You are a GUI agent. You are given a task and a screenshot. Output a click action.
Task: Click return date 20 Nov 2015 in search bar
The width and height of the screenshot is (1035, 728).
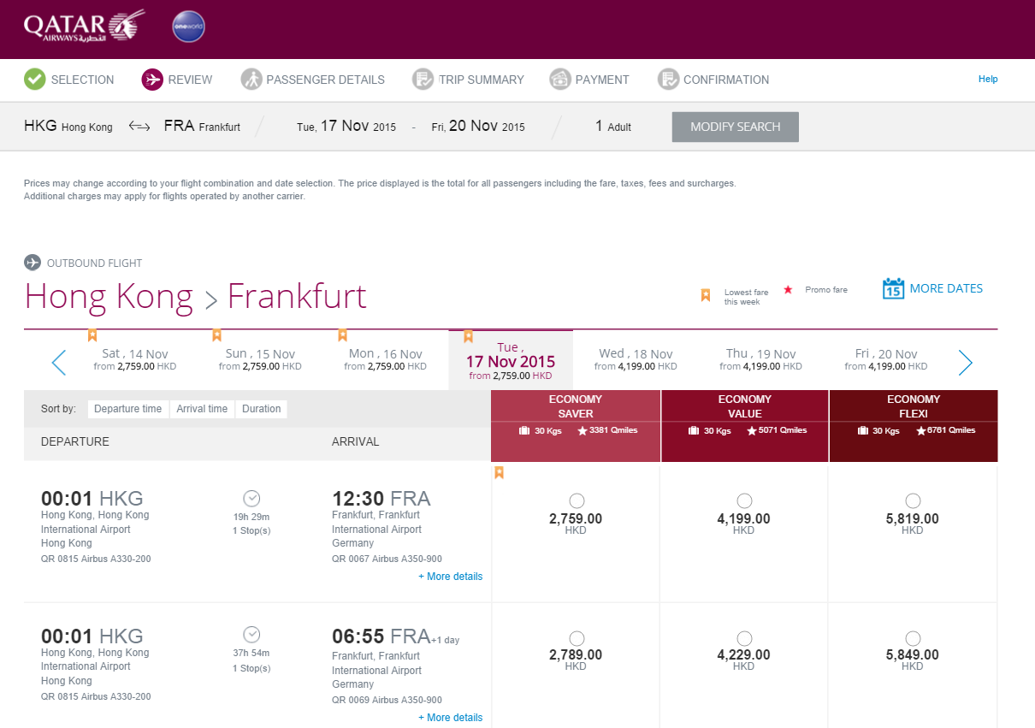point(478,127)
